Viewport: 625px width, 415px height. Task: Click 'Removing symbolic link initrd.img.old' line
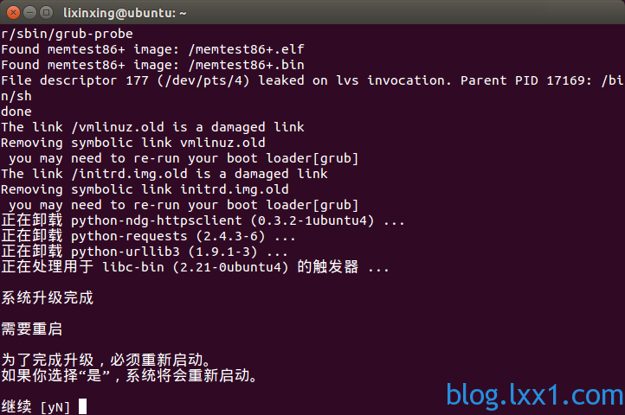(x=145, y=189)
